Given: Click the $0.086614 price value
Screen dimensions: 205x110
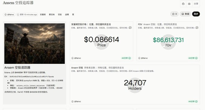Looking at the screenshot, I should [x=102, y=40].
